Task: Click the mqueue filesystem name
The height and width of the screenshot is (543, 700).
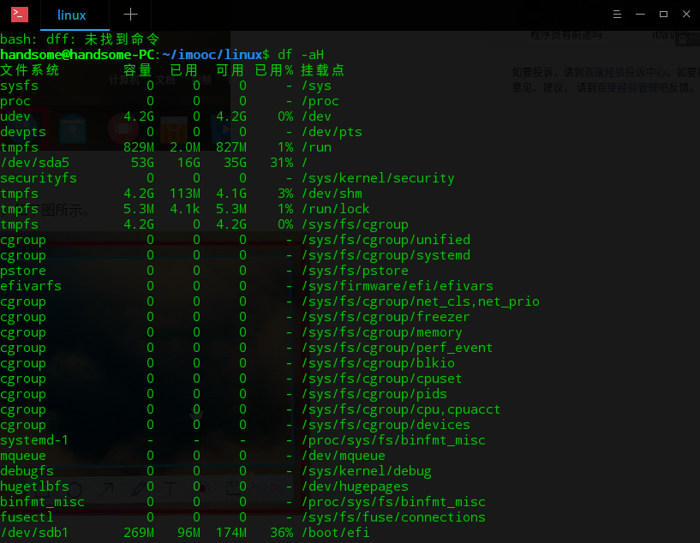Action: tap(23, 456)
